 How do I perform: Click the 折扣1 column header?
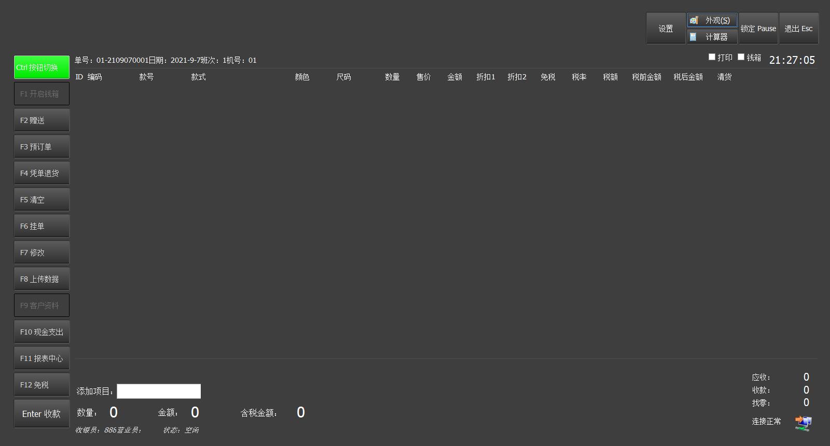point(486,77)
